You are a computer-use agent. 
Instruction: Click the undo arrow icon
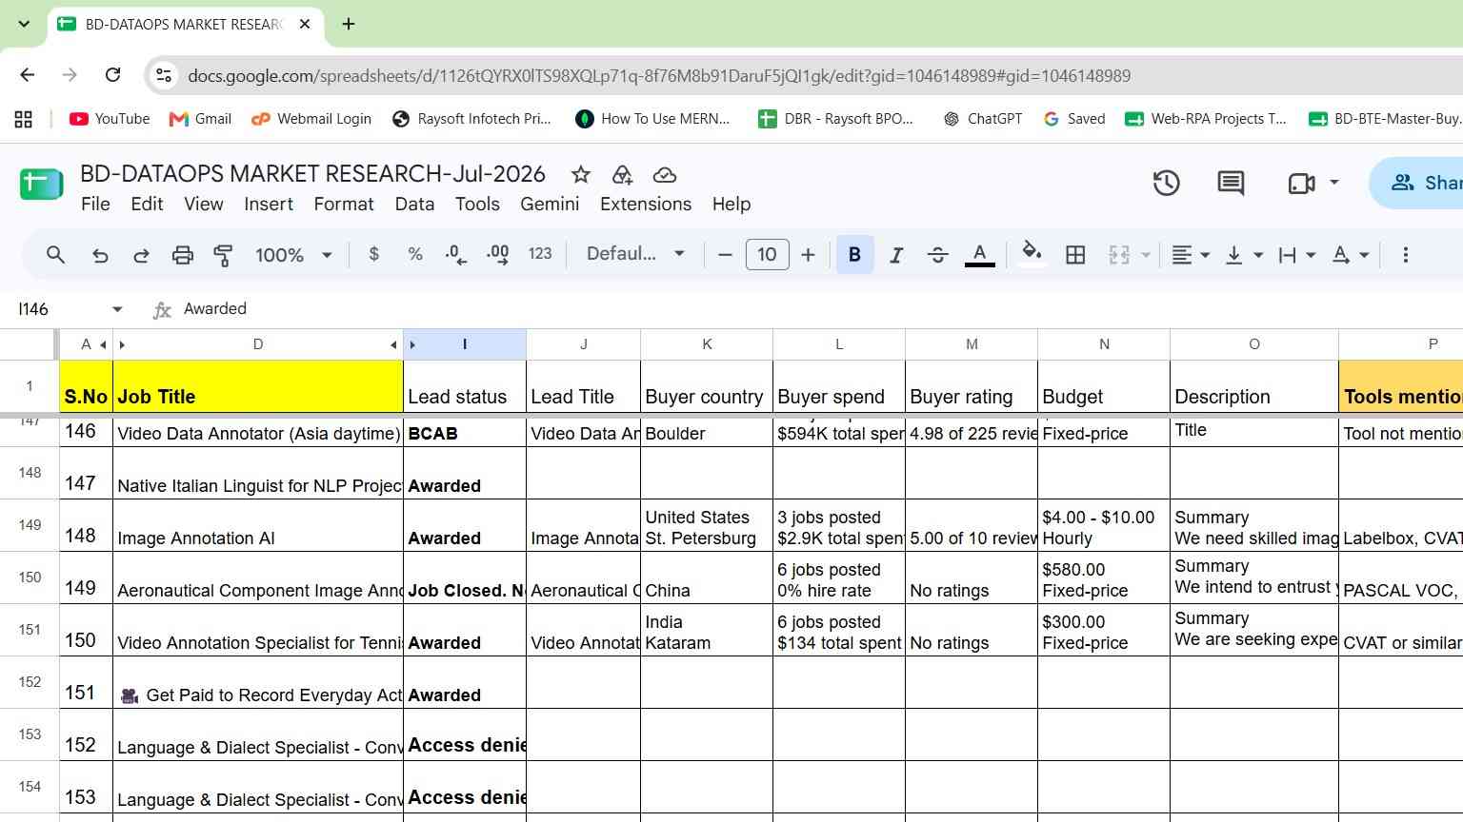[x=99, y=255]
